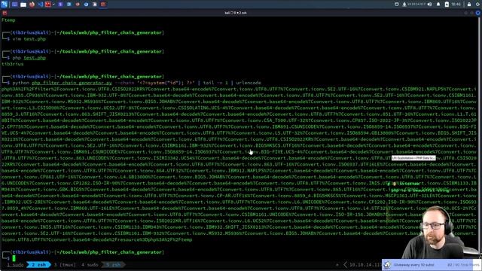Expand the arrow beside red terminal launcher
482x271 pixels.
click(x=53, y=5)
